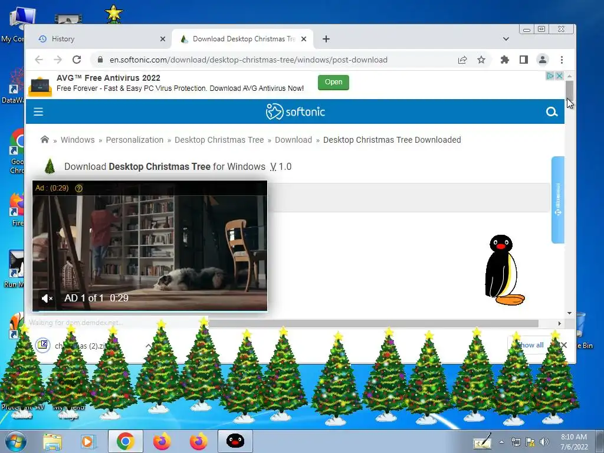Click the Pingu penguin figure
Screen dimensions: 604x453
pos(504,270)
